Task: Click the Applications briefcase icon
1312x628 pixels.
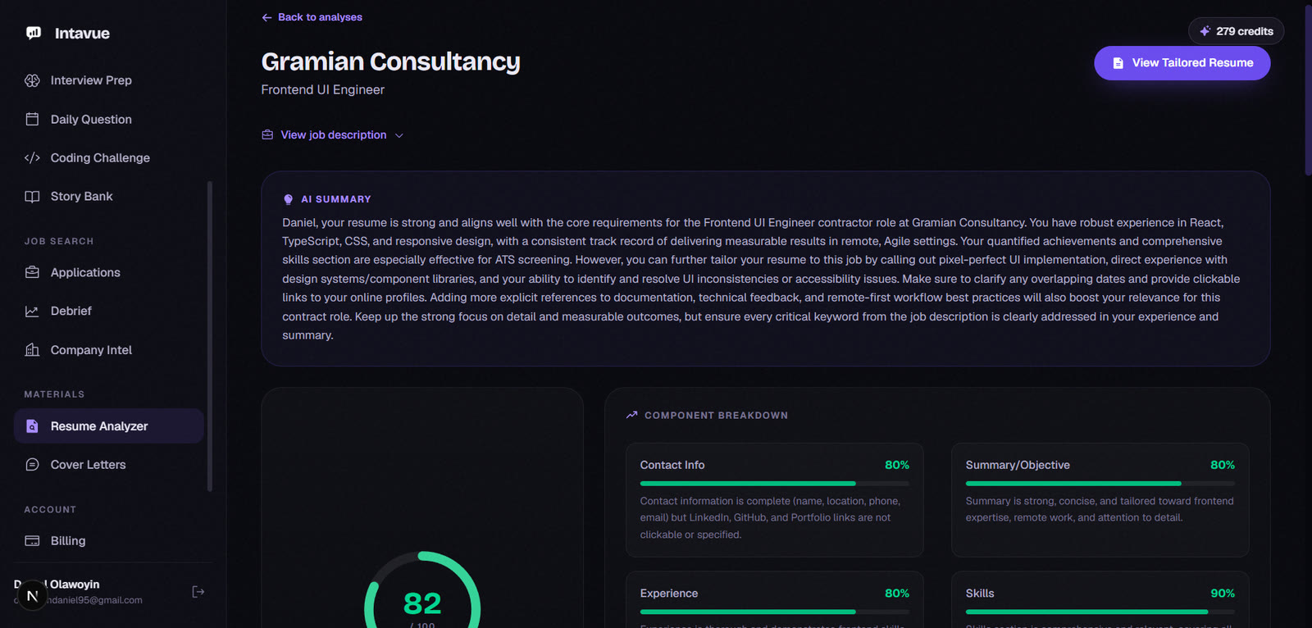Action: pyautogui.click(x=32, y=272)
